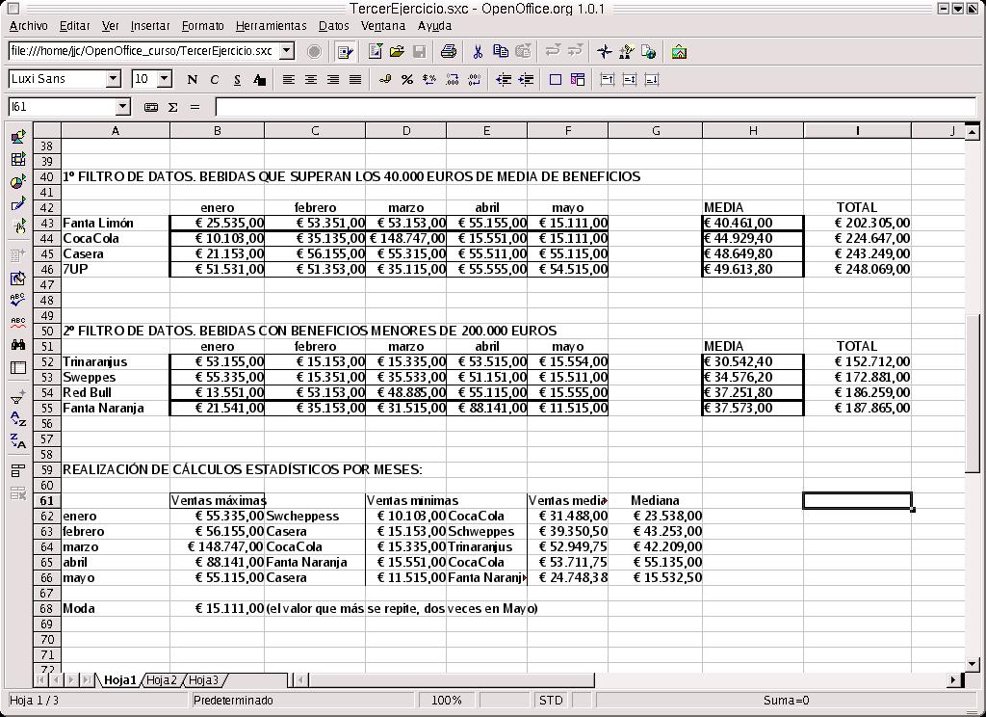Open Find with the binoculars icon
Image resolution: width=986 pixels, height=717 pixels.
[x=17, y=344]
